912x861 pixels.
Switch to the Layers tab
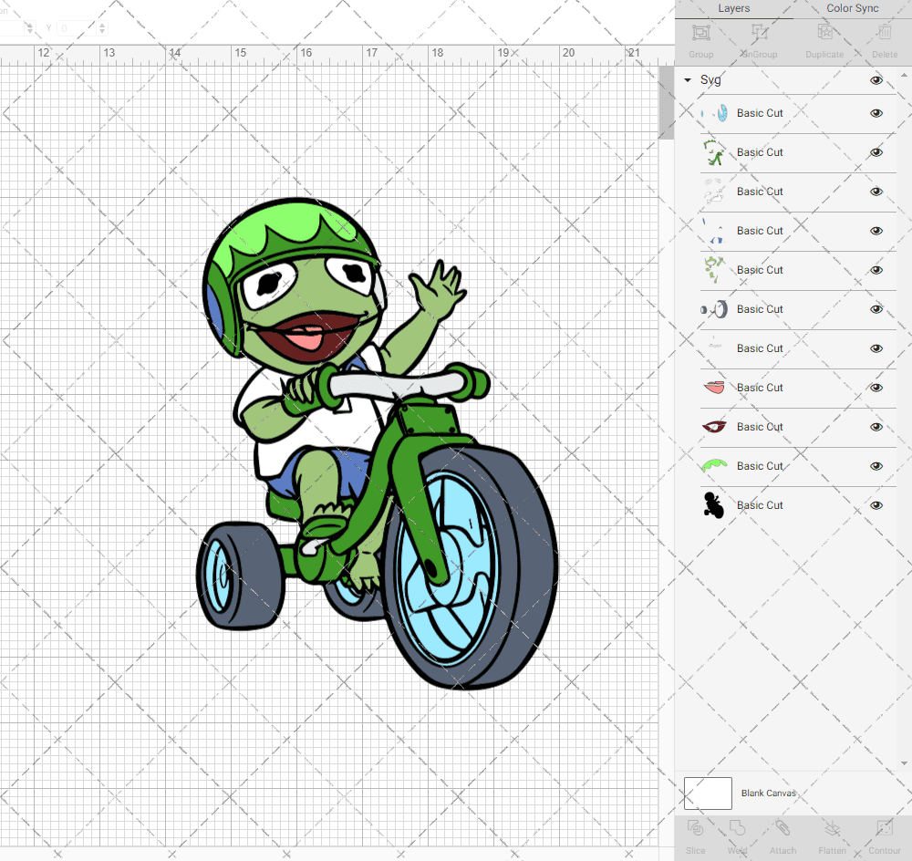(733, 9)
